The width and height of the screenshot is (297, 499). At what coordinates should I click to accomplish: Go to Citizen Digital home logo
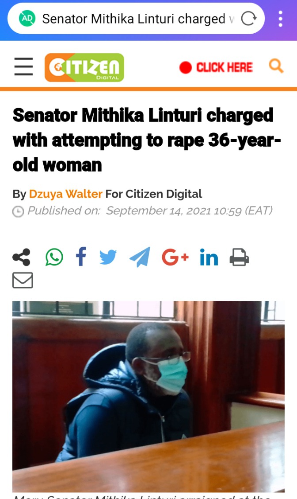click(x=84, y=67)
